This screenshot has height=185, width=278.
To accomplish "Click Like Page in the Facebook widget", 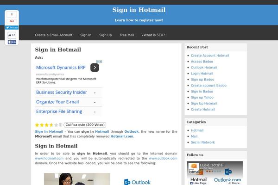I will click(x=198, y=183).
